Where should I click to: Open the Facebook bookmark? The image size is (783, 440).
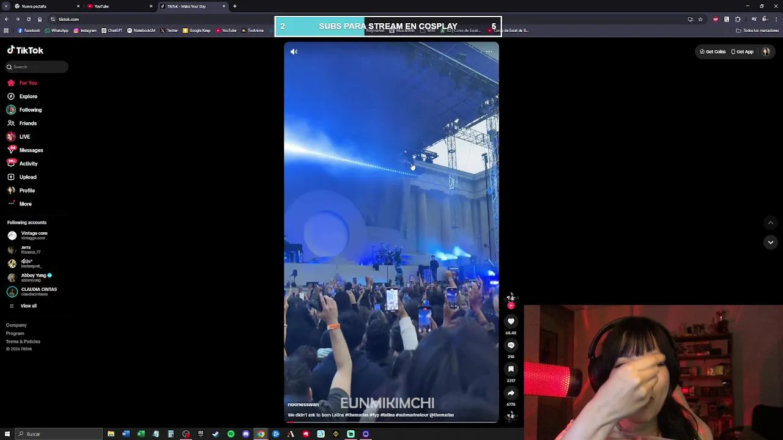coord(29,31)
